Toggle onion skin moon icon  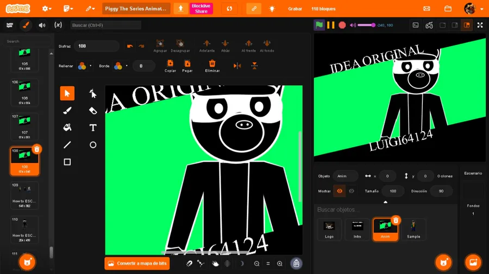click(241, 263)
